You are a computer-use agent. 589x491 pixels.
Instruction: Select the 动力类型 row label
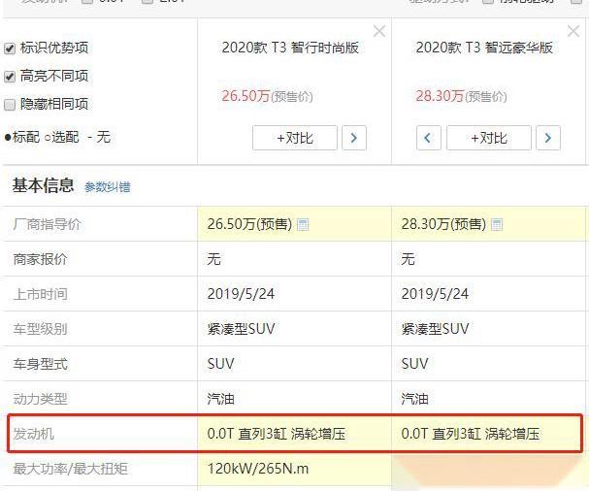pyautogui.click(x=40, y=399)
